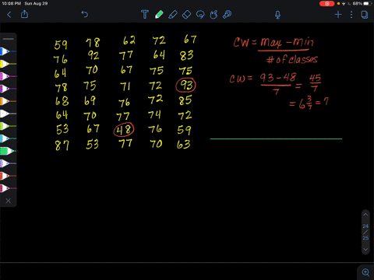Image resolution: width=374 pixels, height=280 pixels.
Task: Pick the pink pen preset
Action: [8, 76]
